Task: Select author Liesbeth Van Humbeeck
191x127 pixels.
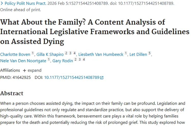Action: [101, 54]
